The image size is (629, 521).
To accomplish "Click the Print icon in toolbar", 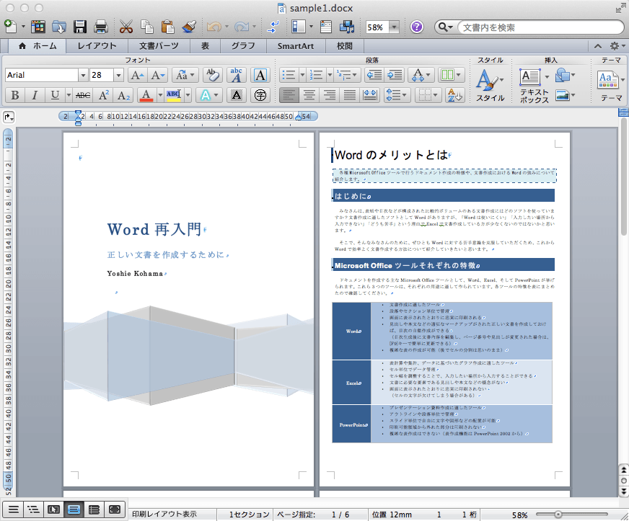I will point(101,27).
